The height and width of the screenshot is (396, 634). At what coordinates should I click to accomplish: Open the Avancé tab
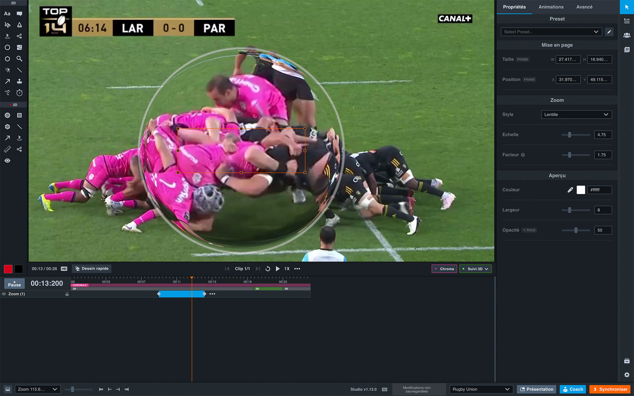(x=584, y=7)
